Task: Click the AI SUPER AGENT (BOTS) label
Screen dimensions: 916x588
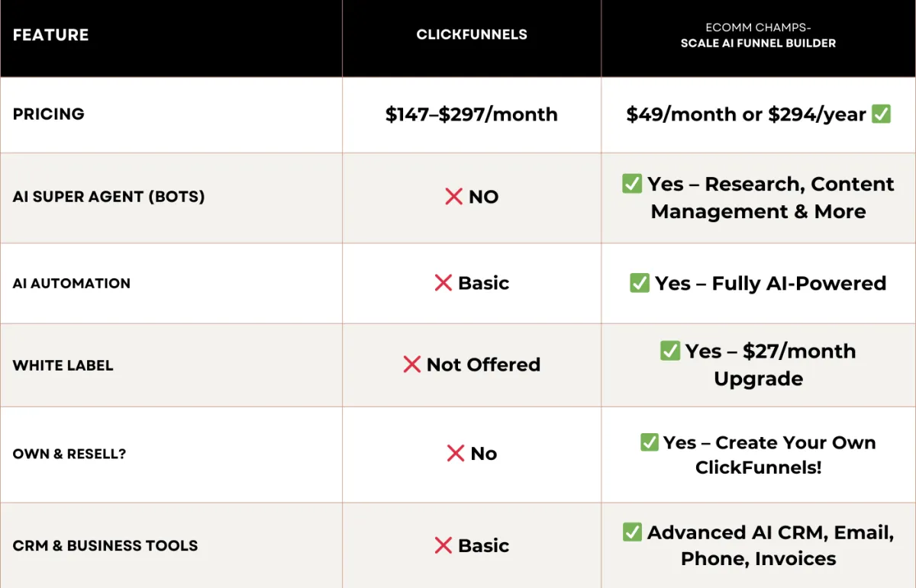Action: [x=109, y=197]
